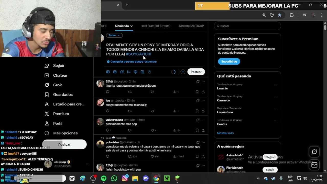This screenshot has height=184, width=327.
Task: Open options for Laquintana trend
Action: (x=276, y=109)
